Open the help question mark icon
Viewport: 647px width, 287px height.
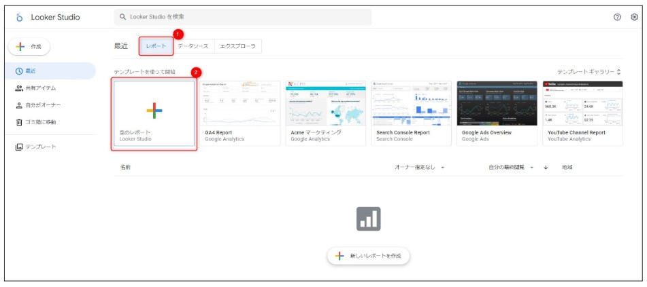617,17
